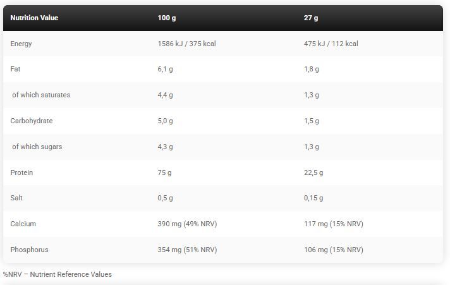Select the of which sugars label
Image resolution: width=450 pixels, height=285 pixels.
(37, 147)
